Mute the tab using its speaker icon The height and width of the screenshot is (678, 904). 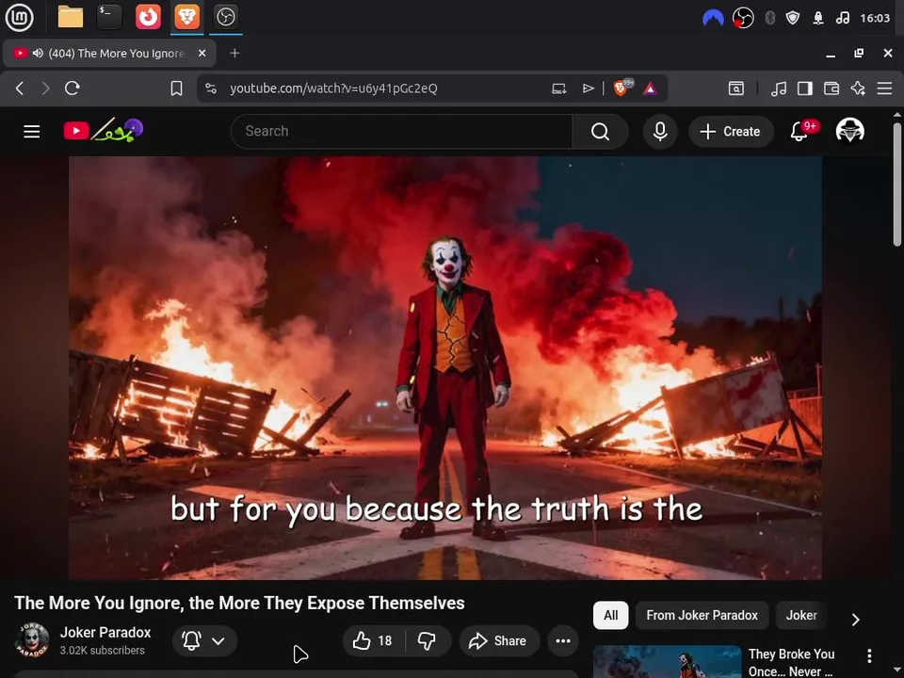click(38, 53)
